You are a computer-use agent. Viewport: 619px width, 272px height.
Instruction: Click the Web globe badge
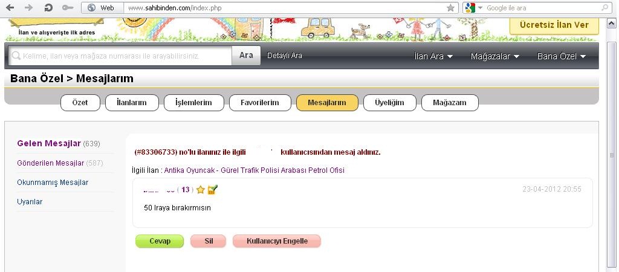click(x=103, y=8)
